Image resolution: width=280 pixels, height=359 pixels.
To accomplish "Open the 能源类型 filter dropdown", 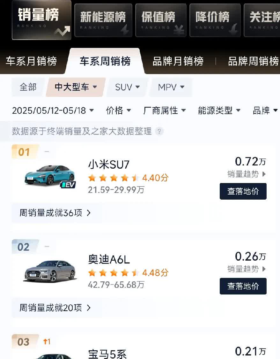I will click(219, 111).
